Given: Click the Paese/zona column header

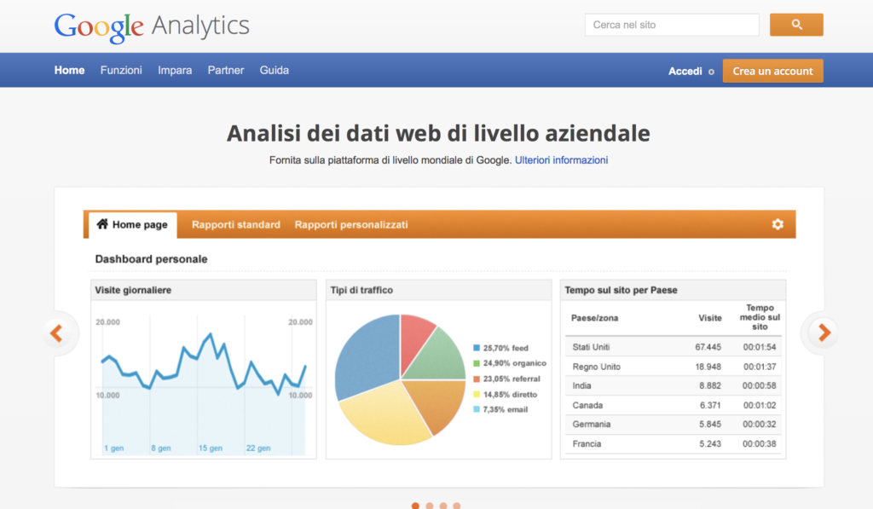Looking at the screenshot, I should coord(594,318).
